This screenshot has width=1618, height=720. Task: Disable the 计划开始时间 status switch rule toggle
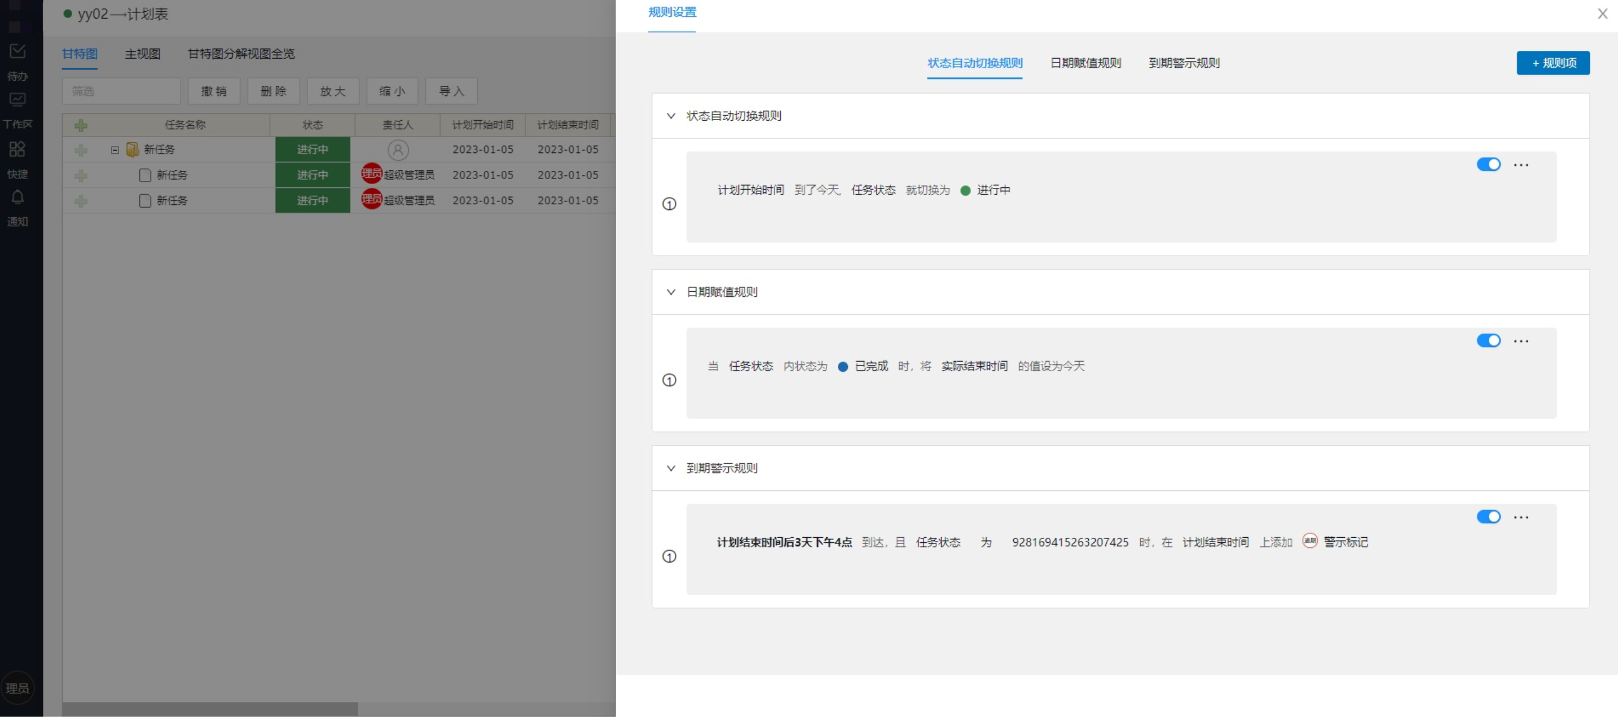click(x=1489, y=165)
